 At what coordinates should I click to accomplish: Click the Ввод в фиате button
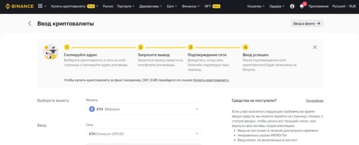point(307,23)
